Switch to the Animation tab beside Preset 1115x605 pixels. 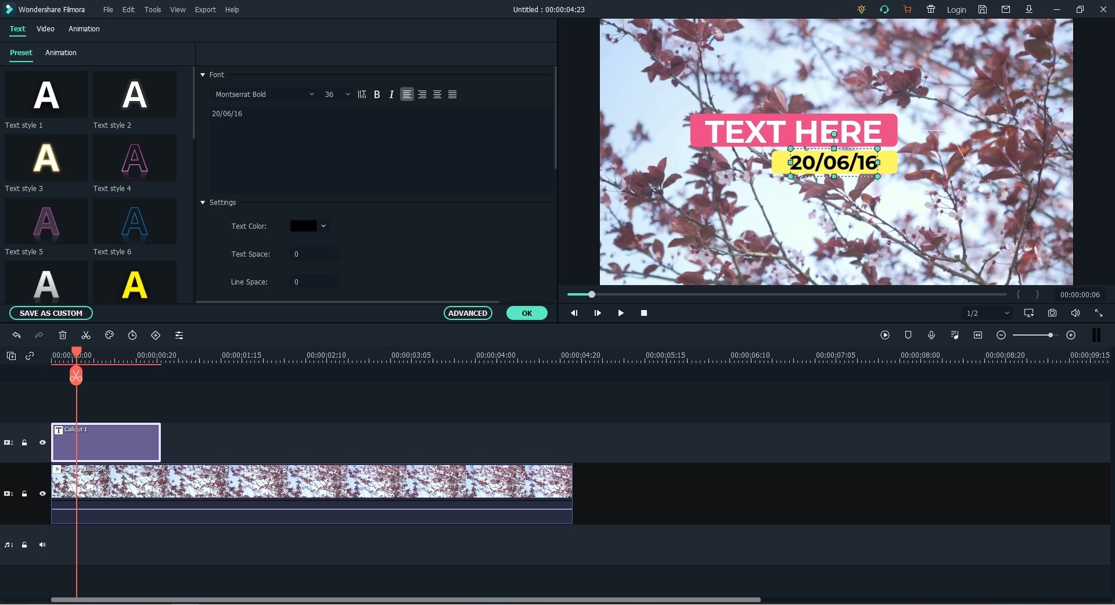[x=61, y=53]
